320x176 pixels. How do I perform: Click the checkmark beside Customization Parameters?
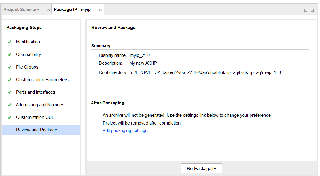pos(9,80)
